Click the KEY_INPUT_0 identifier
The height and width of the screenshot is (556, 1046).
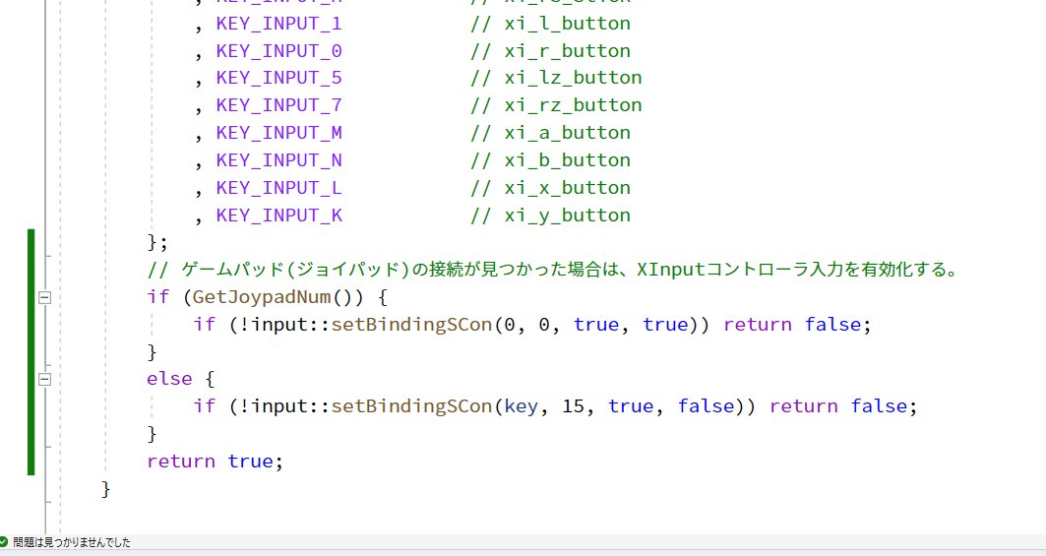pos(278,51)
